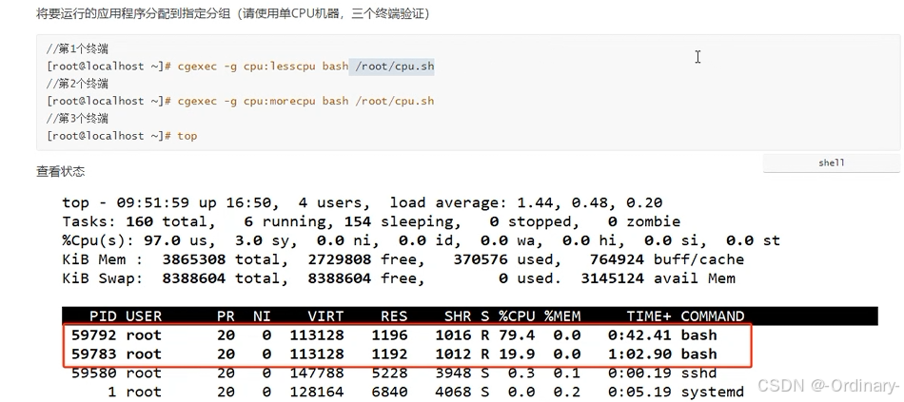Click the 128164 VIRT value

[x=317, y=392]
